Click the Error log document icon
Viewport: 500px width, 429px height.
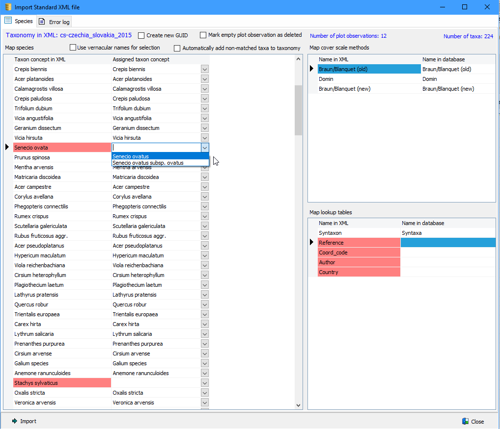[42, 22]
